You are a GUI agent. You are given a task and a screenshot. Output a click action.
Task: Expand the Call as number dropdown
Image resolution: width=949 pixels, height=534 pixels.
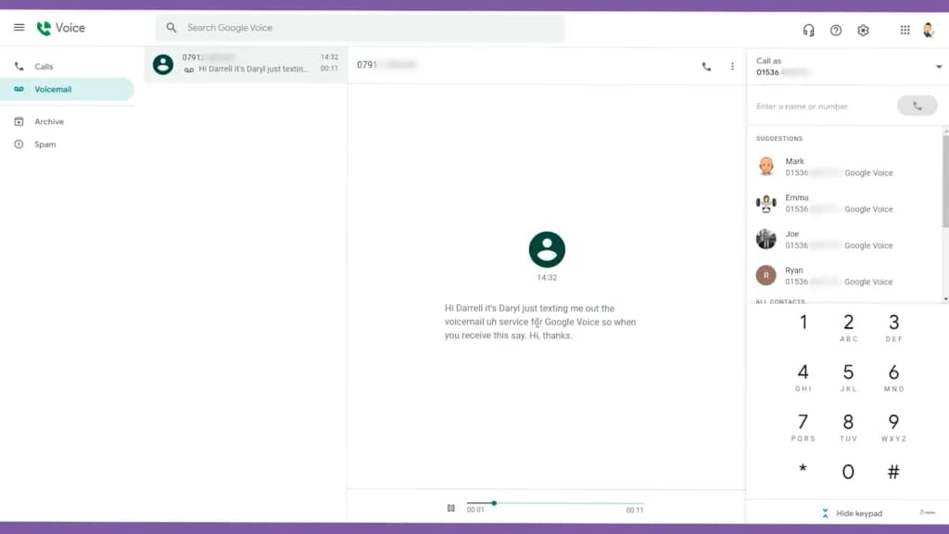[x=938, y=67]
